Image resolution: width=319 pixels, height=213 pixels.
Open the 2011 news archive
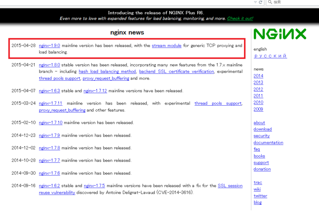[x=258, y=96]
